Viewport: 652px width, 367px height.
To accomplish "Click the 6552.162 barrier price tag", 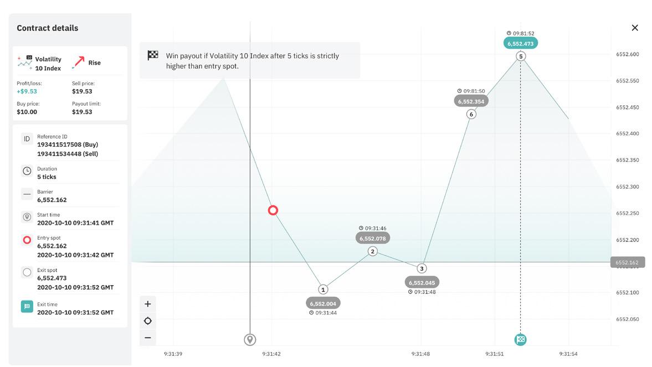I will coord(628,262).
